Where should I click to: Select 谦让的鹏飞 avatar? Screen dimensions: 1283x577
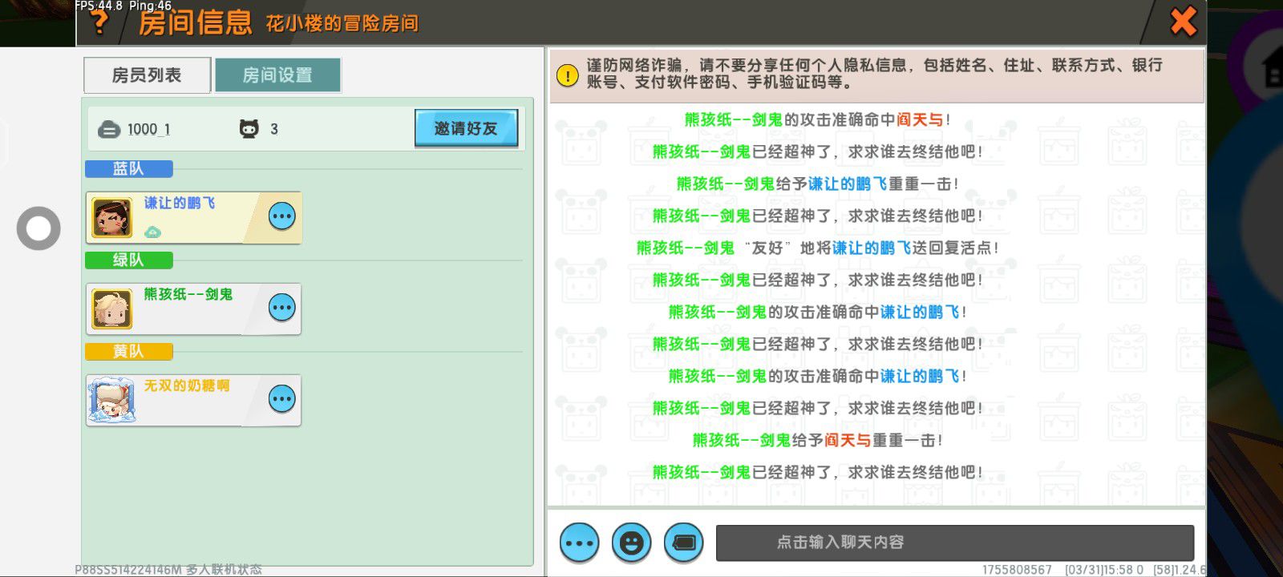111,218
